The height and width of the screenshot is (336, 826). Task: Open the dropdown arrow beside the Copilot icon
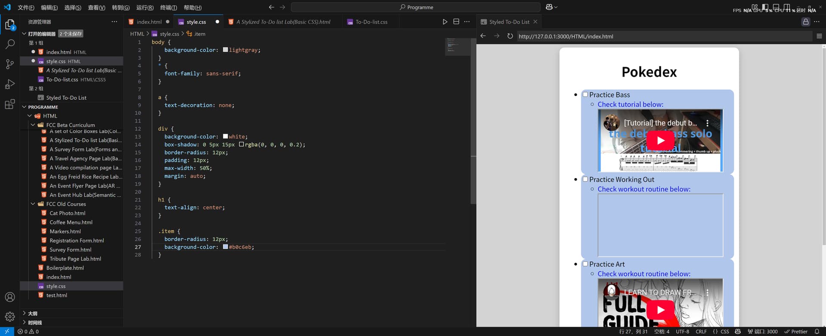pos(556,7)
